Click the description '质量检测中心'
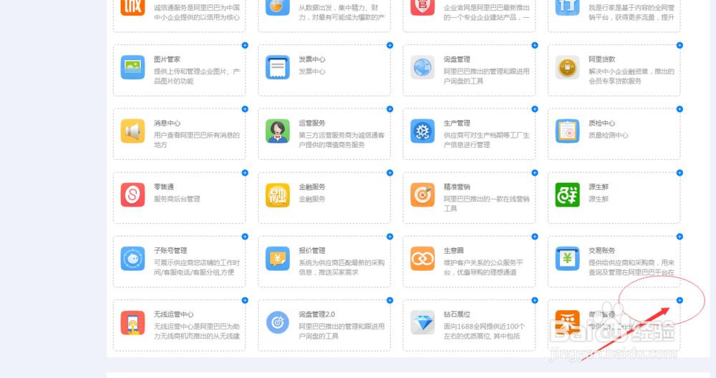This screenshot has width=716, height=378. point(609,136)
